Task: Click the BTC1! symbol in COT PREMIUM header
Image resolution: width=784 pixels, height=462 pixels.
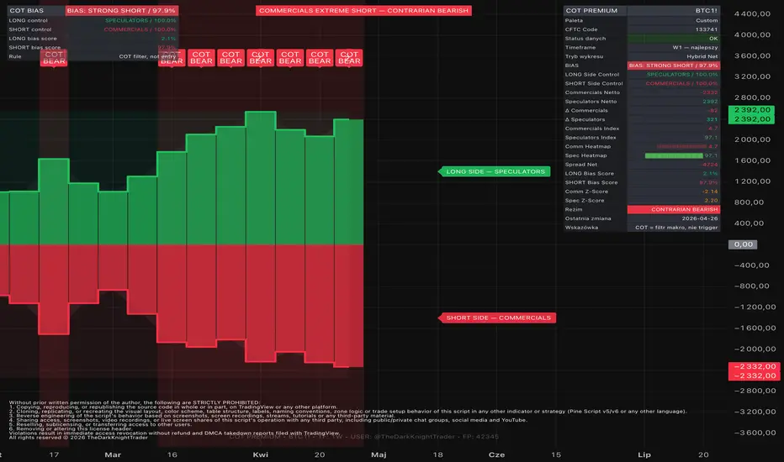Action: coord(706,10)
